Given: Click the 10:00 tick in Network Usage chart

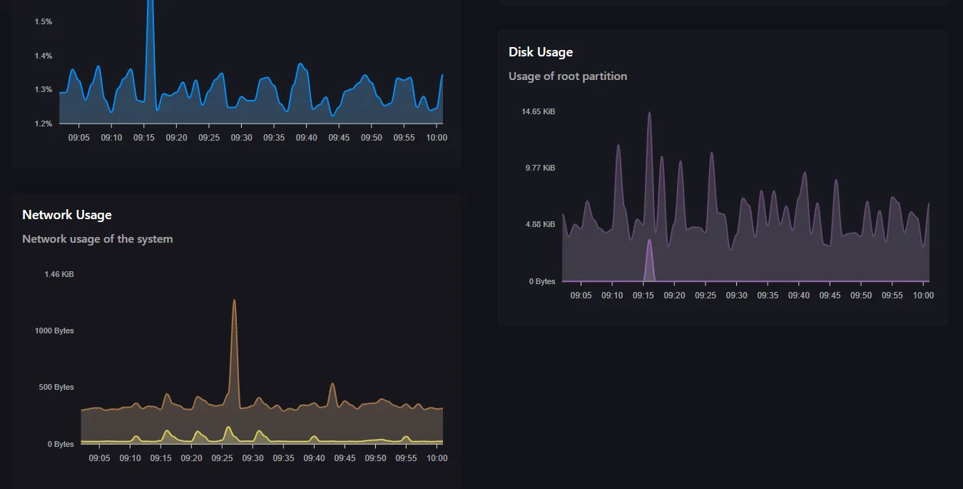Looking at the screenshot, I should 437,458.
